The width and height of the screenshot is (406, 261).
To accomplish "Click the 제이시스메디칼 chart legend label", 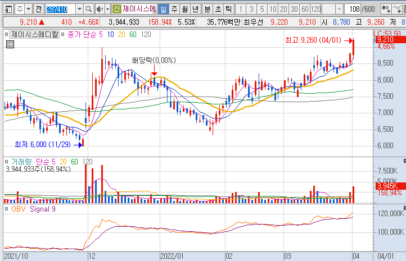I will click(x=34, y=34).
